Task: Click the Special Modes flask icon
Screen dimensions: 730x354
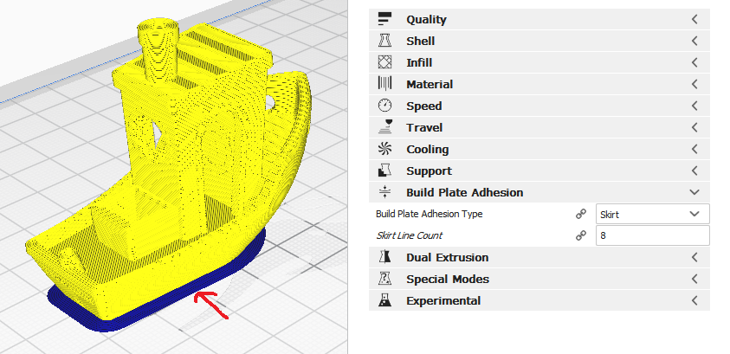Action: (384, 279)
